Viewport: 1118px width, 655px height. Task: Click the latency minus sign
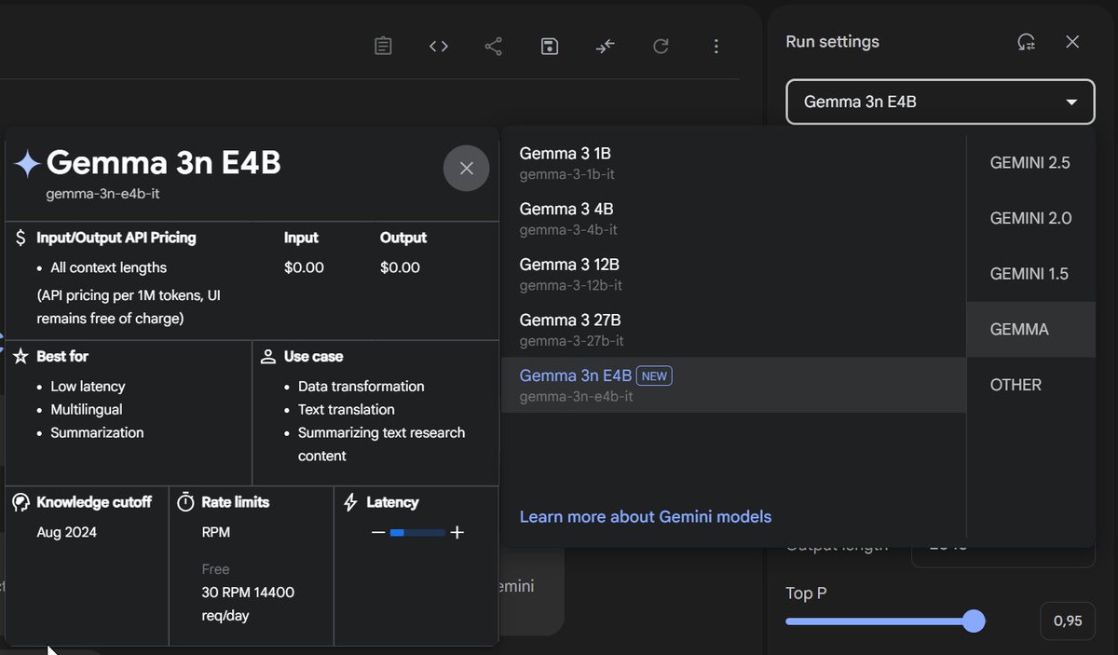[378, 533]
